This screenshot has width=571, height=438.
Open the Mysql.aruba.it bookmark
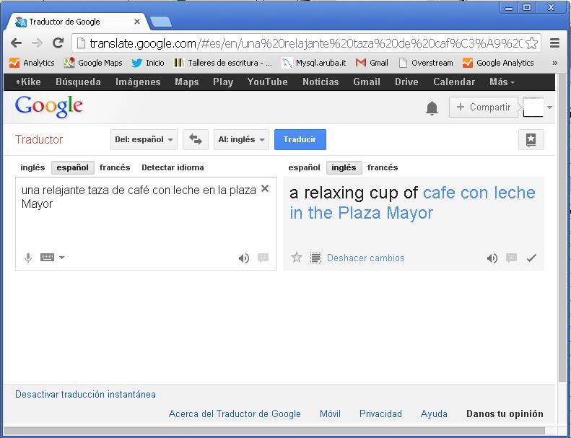point(314,63)
